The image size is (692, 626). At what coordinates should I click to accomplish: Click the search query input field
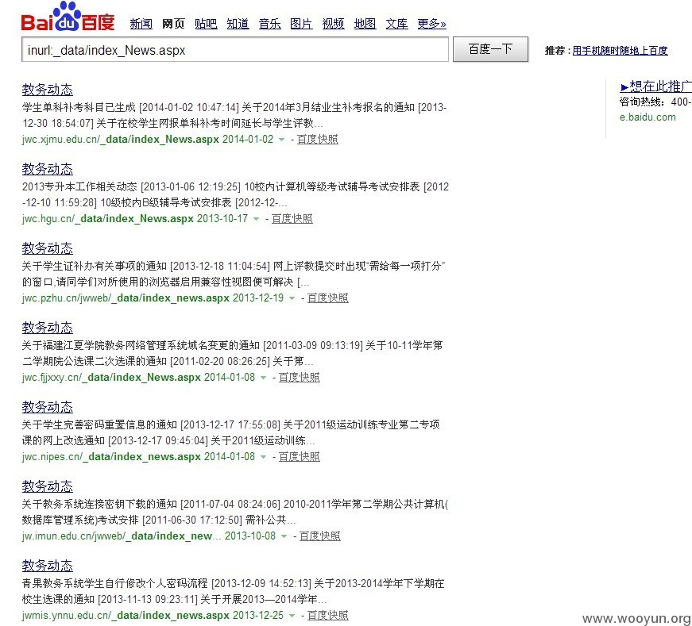[x=235, y=49]
